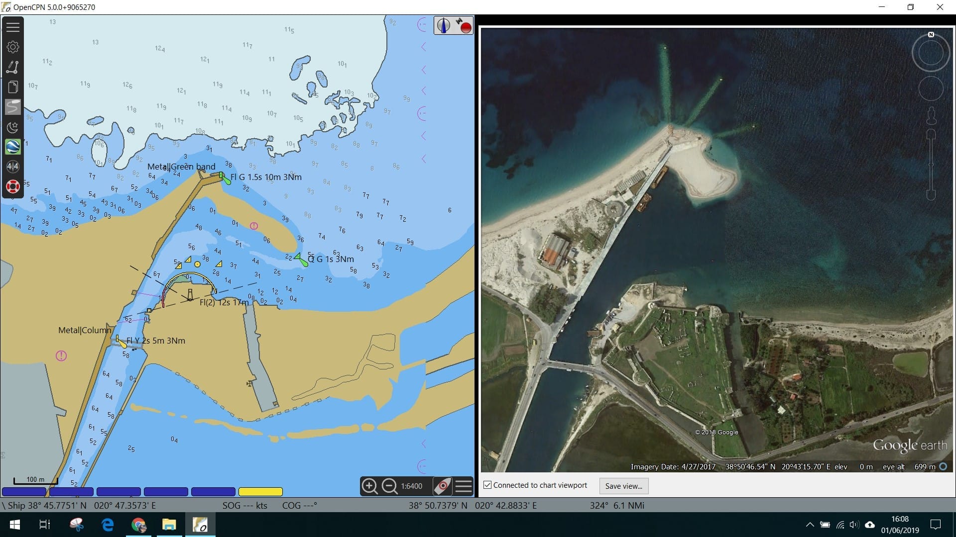Open File Explorer from the taskbar
The height and width of the screenshot is (537, 956).
169,525
